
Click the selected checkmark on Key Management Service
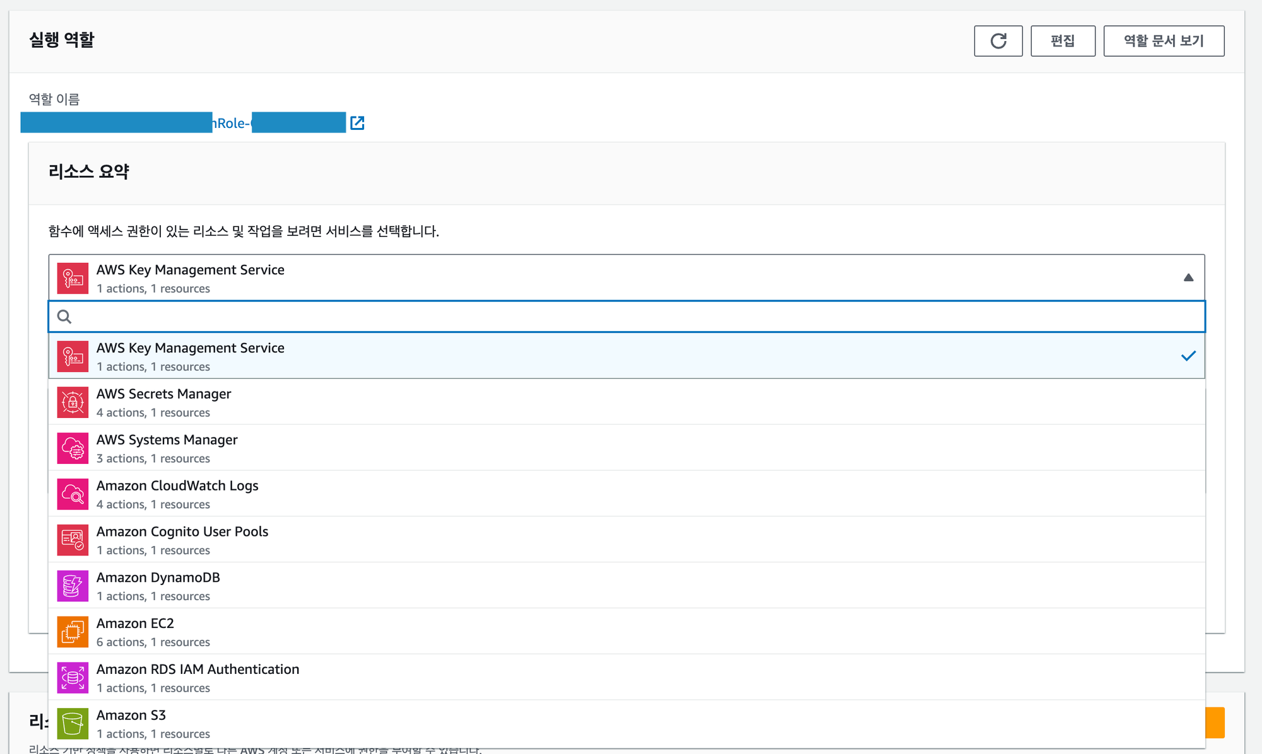1188,356
